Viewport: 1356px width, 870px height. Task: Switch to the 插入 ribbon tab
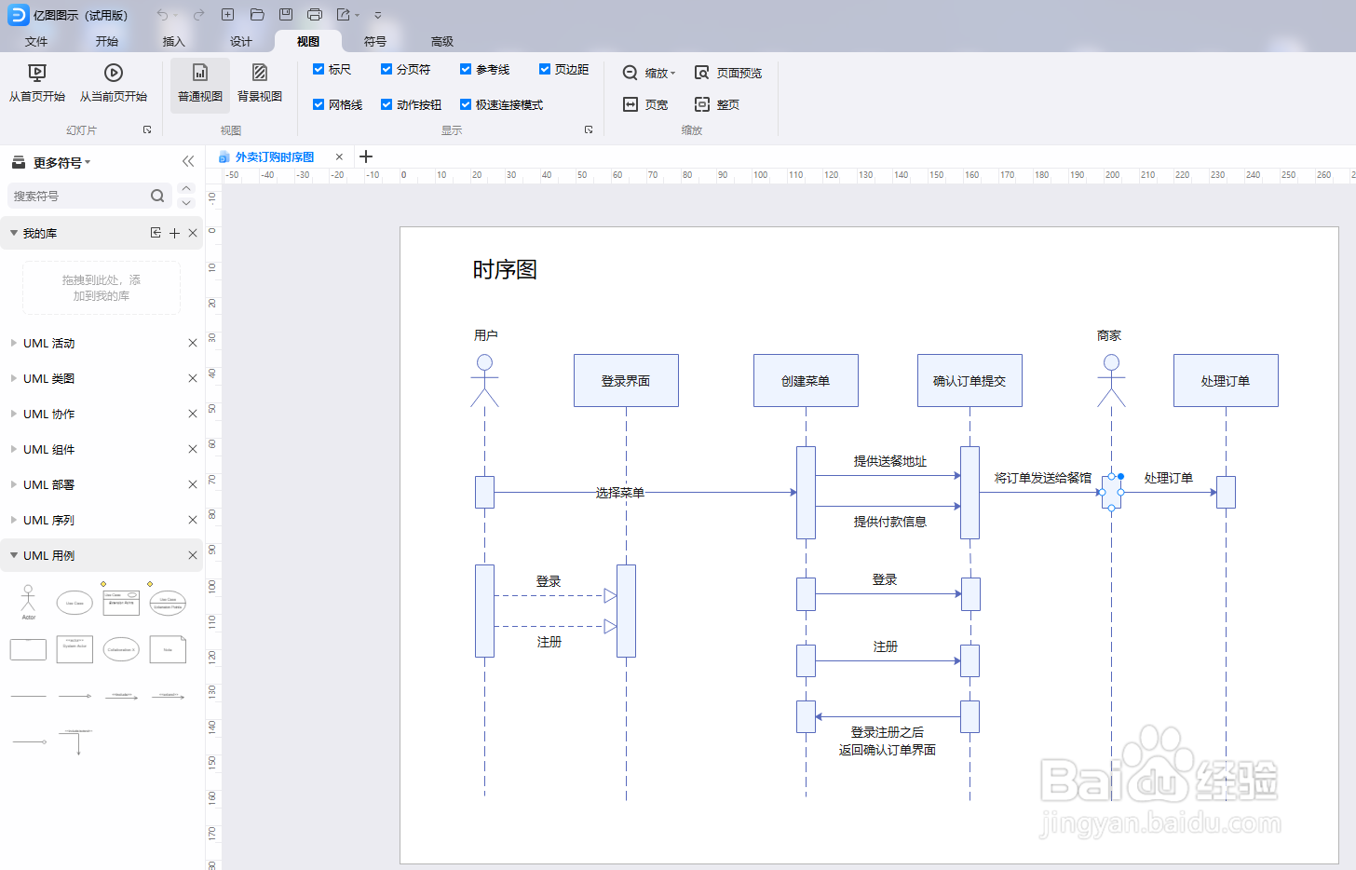173,41
